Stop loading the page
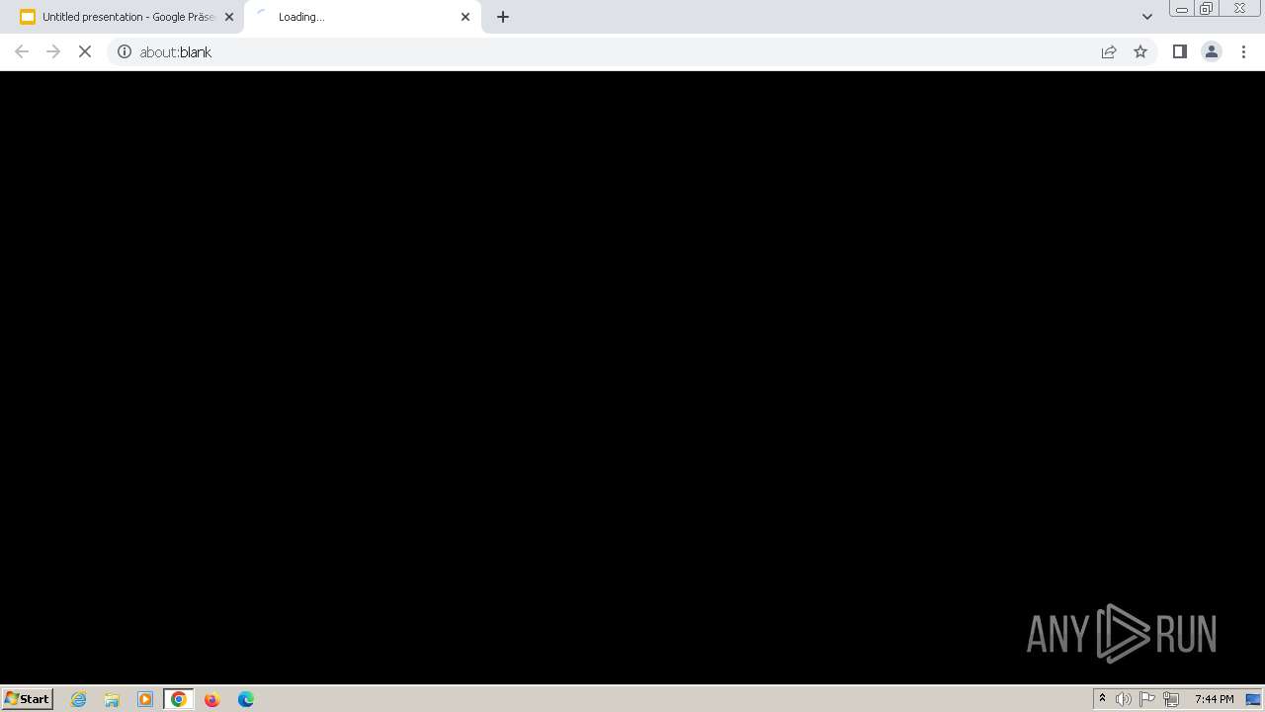1265x712 pixels. point(85,51)
